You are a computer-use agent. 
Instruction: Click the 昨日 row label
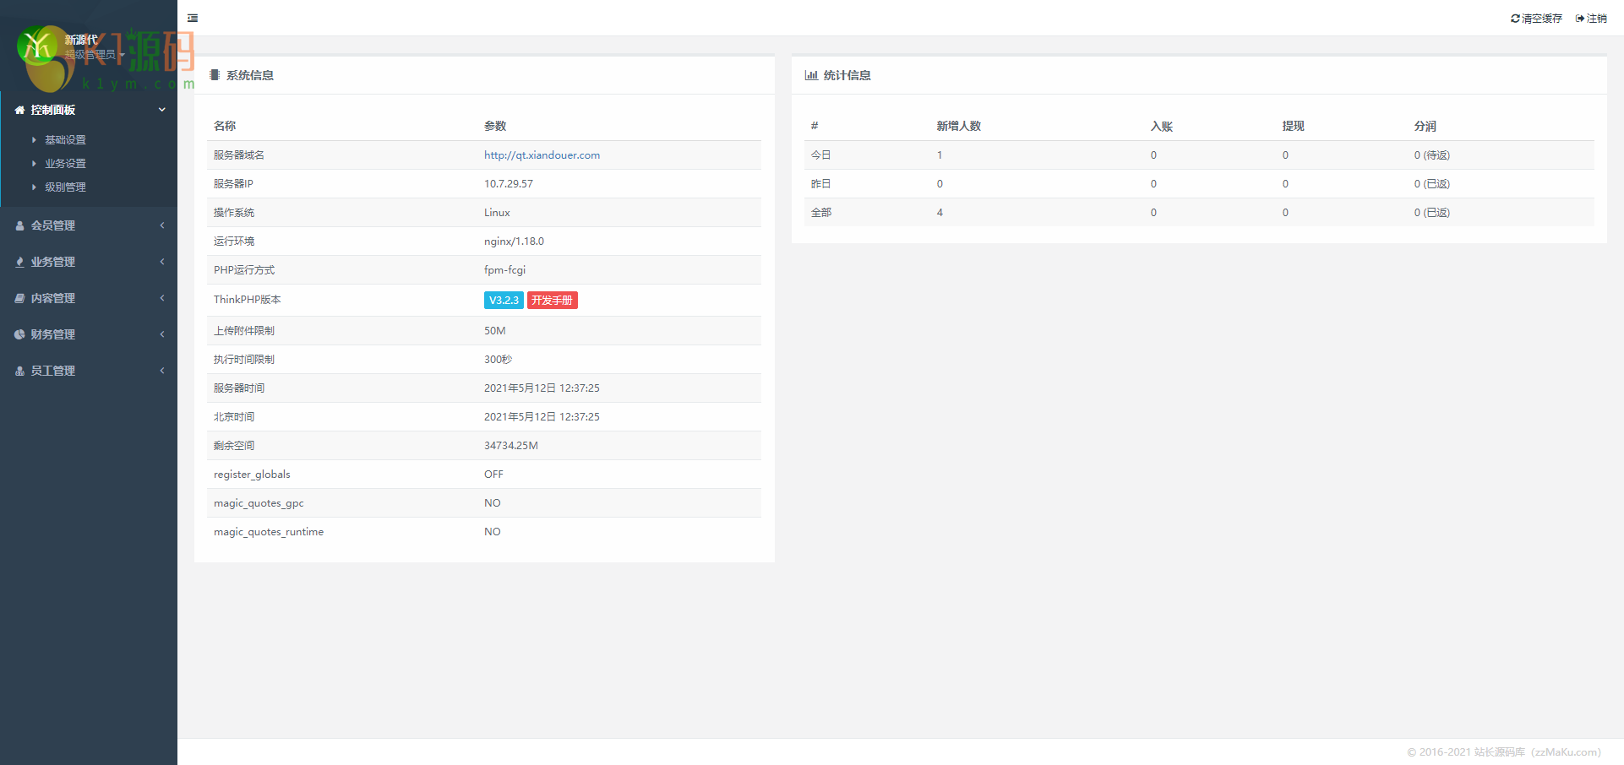(821, 184)
